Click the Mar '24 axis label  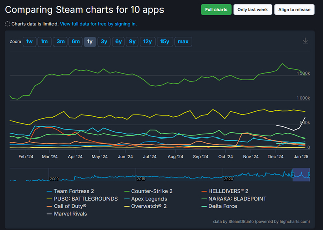click(49, 157)
